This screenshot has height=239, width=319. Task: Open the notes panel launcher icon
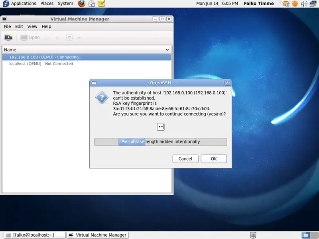[102, 4]
